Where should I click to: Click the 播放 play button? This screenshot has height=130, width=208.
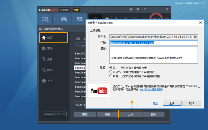click(x=85, y=114)
